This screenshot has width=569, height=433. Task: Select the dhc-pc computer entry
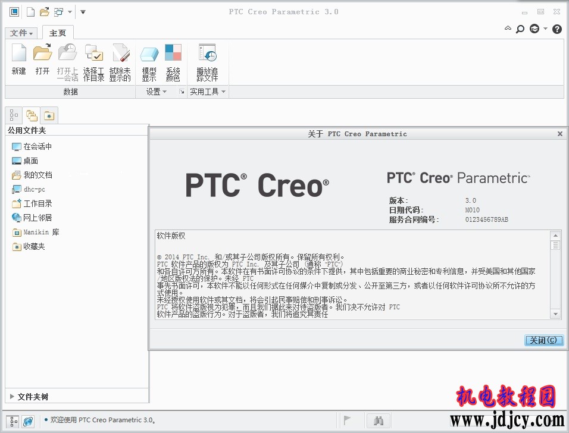(29, 189)
